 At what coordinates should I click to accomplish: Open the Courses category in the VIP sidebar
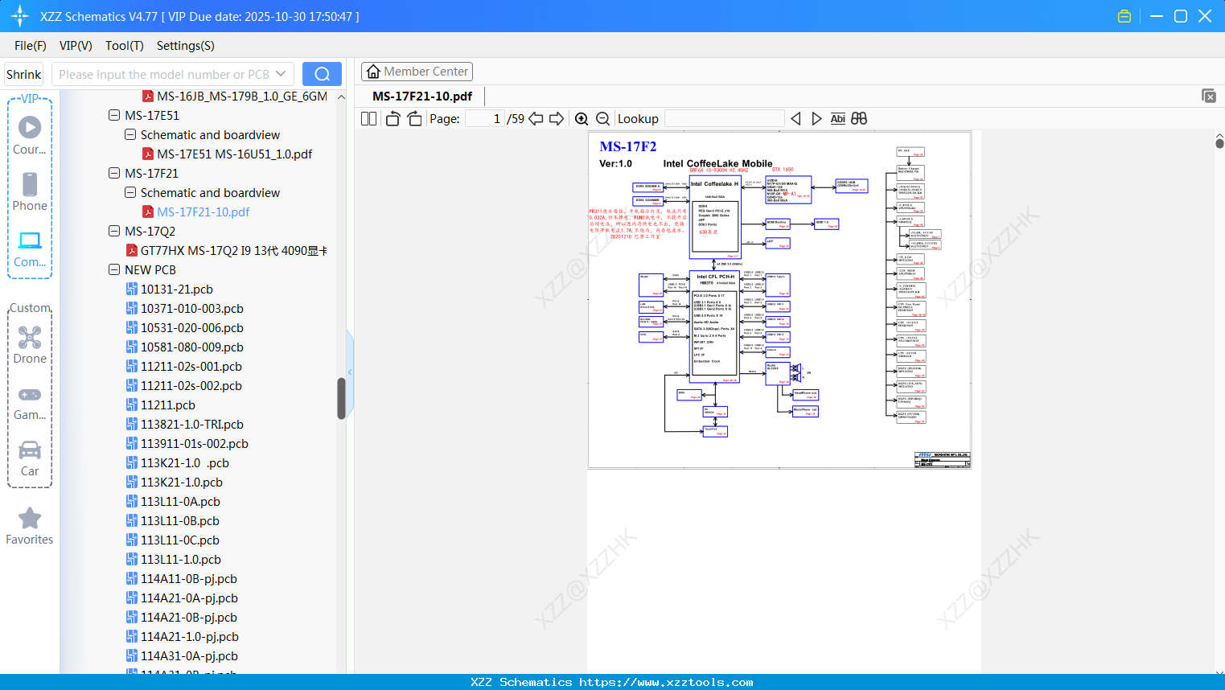click(30, 135)
